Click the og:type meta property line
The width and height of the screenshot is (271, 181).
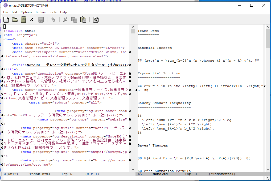tap(82, 120)
